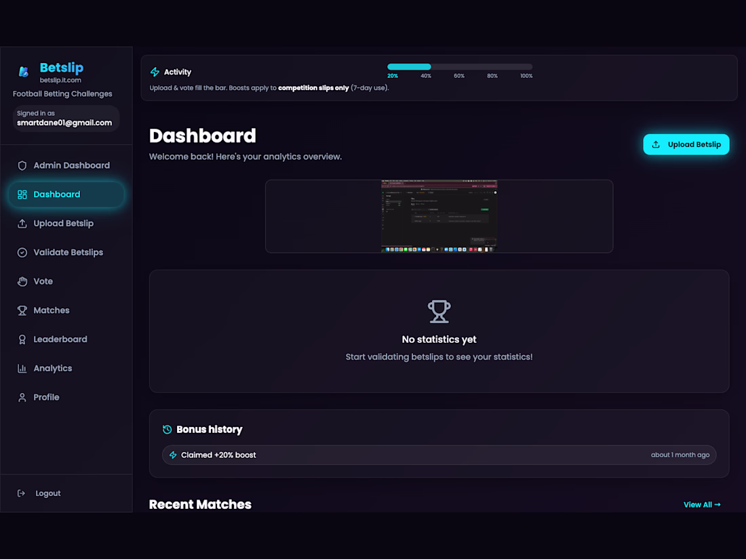Open the Profile page

click(x=66, y=397)
